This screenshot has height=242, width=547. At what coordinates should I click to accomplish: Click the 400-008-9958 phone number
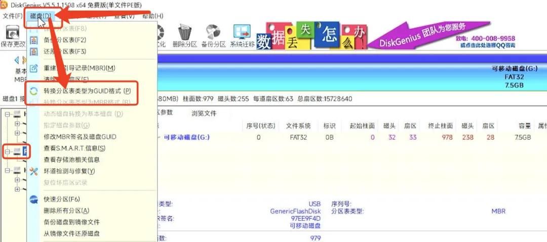(x=493, y=38)
